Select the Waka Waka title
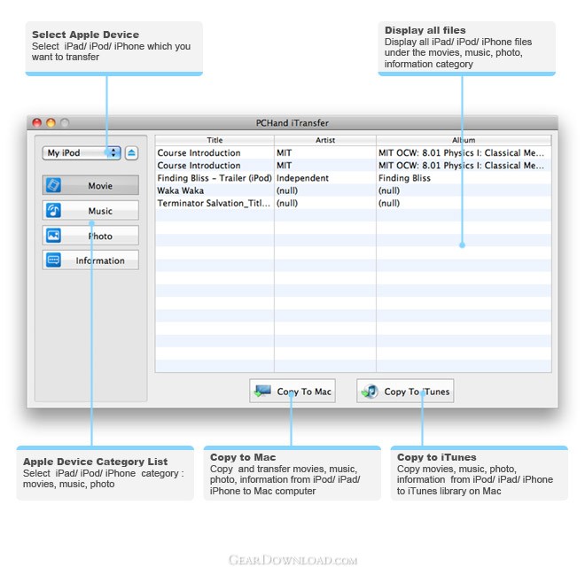 coord(181,190)
